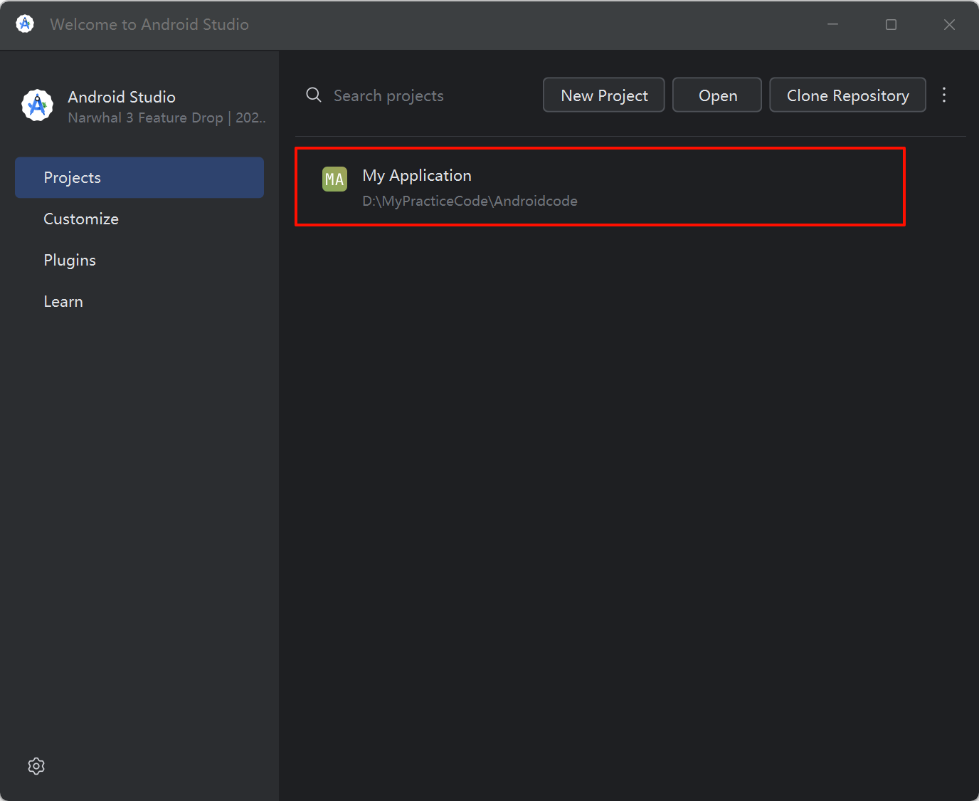Click the Narwhal 3 Feature Drop version text
Viewport: 979px width, 801px height.
pyautogui.click(x=166, y=117)
